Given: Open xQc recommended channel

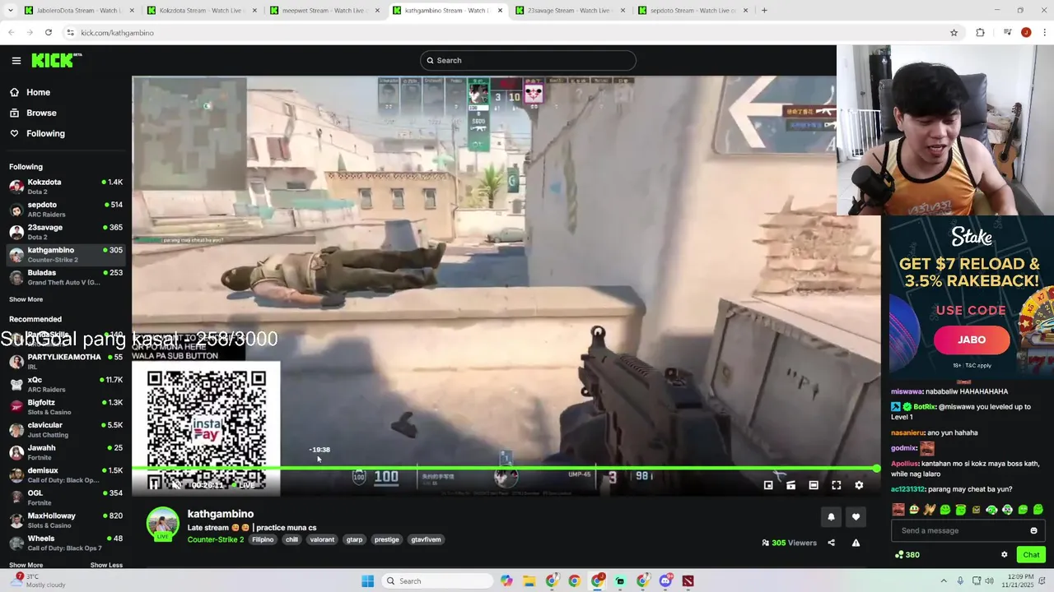Looking at the screenshot, I should [66, 384].
